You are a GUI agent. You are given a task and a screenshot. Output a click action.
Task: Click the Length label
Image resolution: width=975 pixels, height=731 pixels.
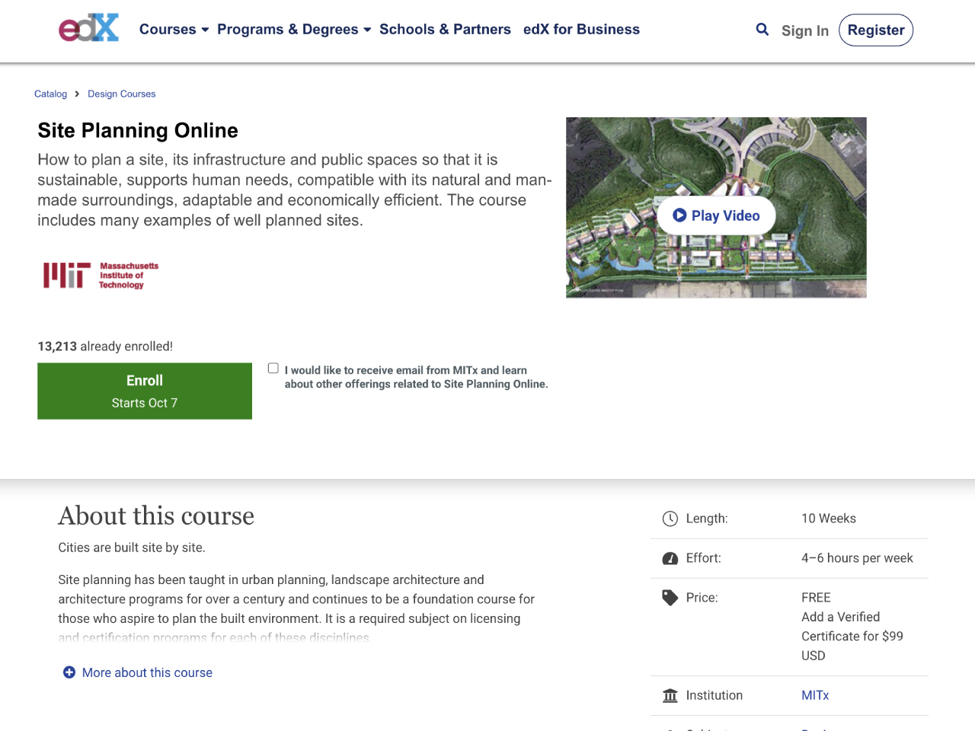pyautogui.click(x=707, y=519)
